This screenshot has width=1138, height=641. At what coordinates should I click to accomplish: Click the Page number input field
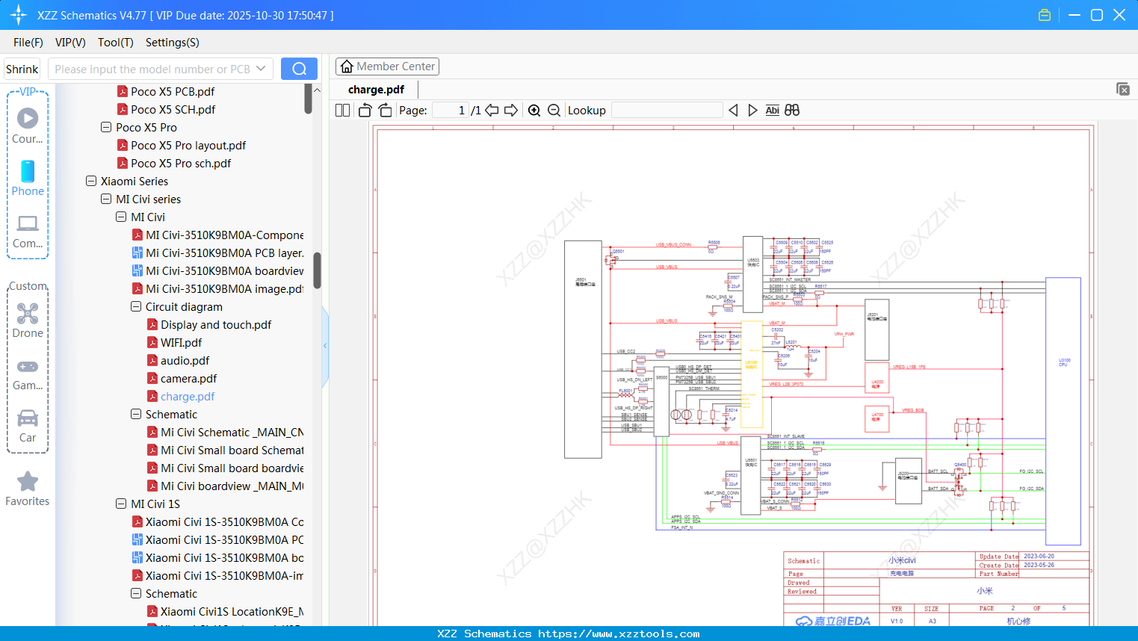pos(450,111)
